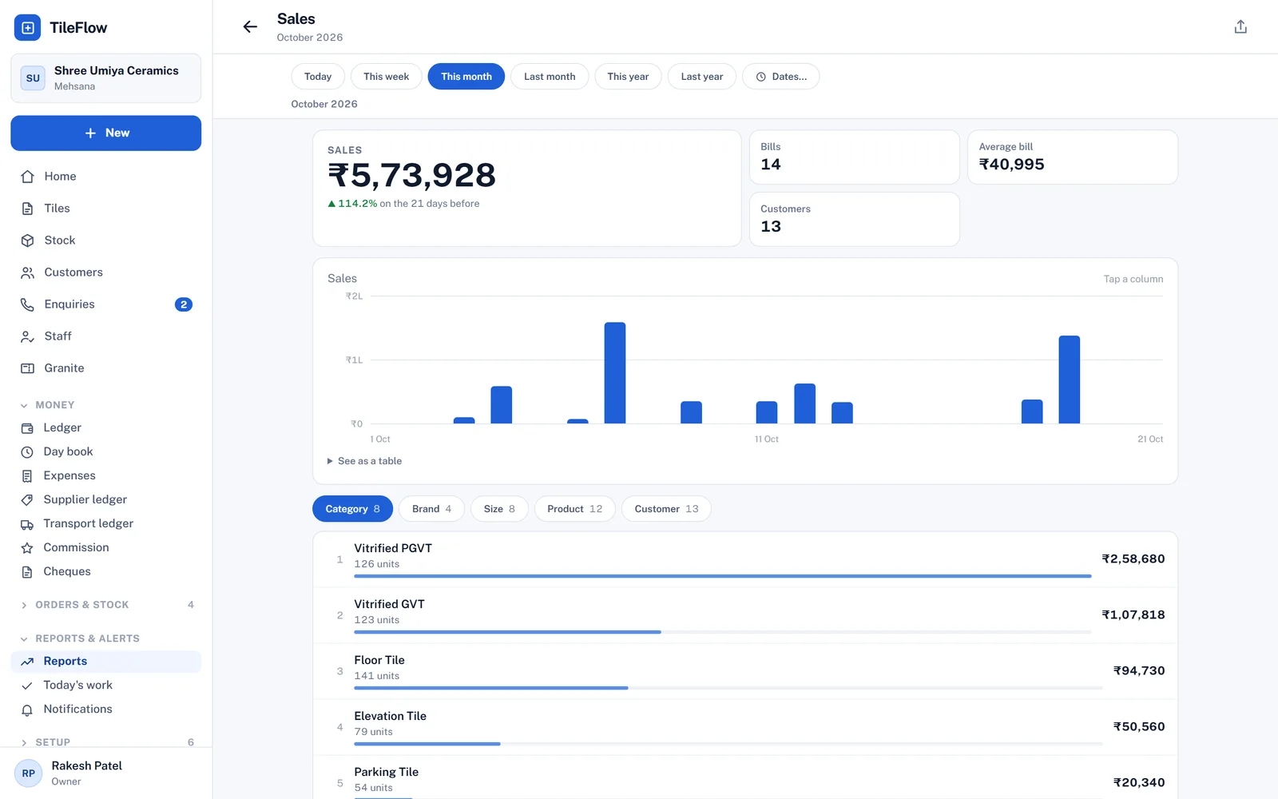Open Today's work
The image size is (1278, 799).
click(106, 686)
